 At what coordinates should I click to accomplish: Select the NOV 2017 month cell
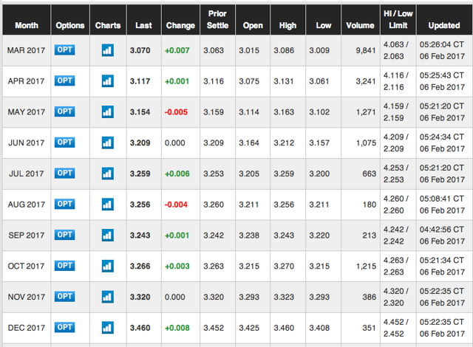pyautogui.click(x=27, y=297)
